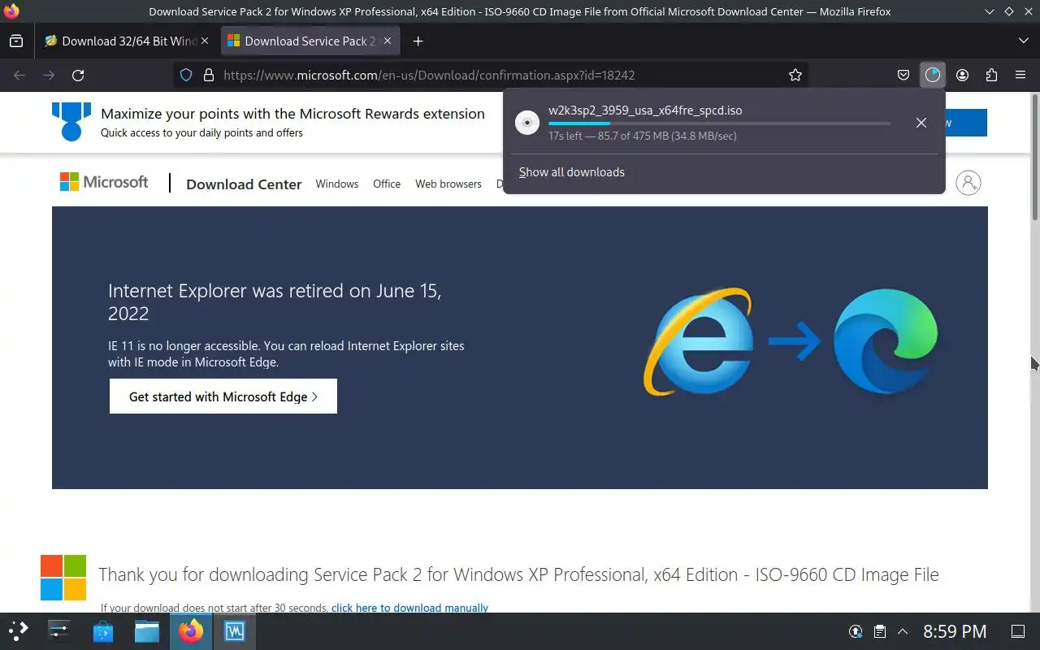Viewport: 1040px width, 650px height.
Task: Open the Web browsers nav item
Action: [448, 184]
